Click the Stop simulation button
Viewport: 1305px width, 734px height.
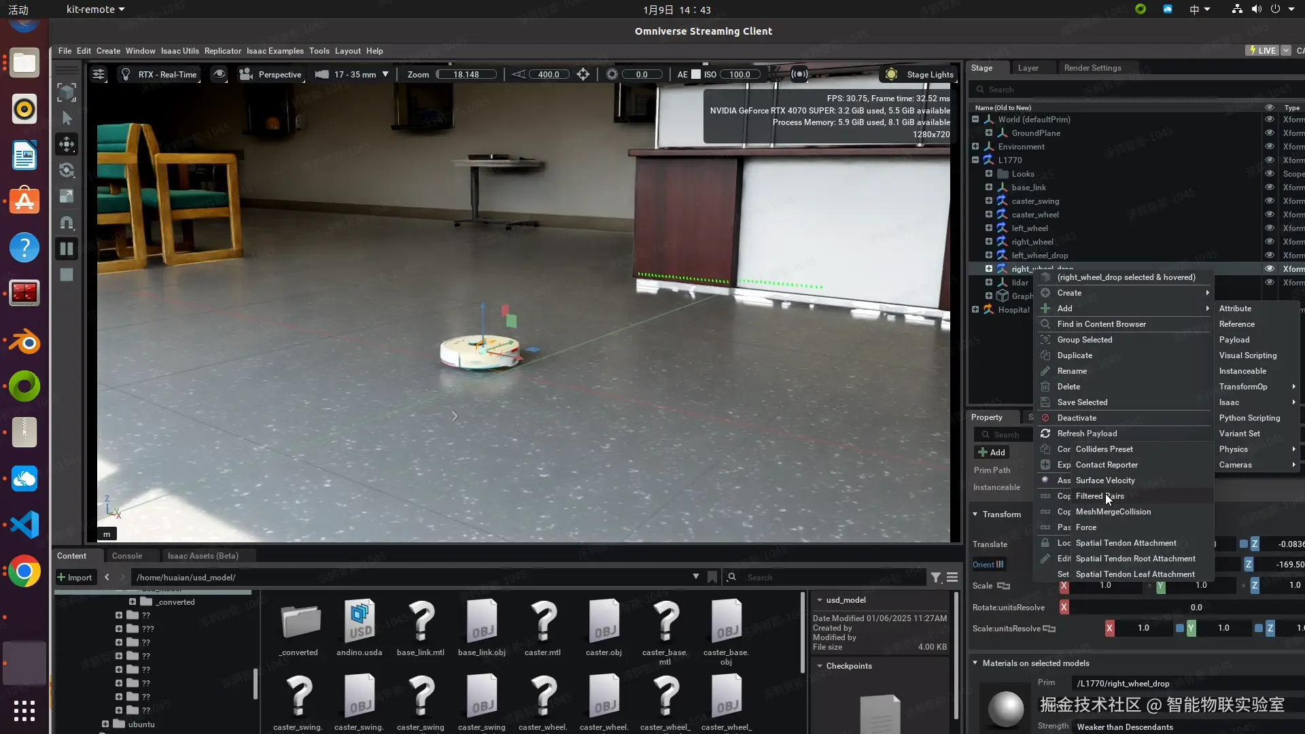[x=67, y=275]
